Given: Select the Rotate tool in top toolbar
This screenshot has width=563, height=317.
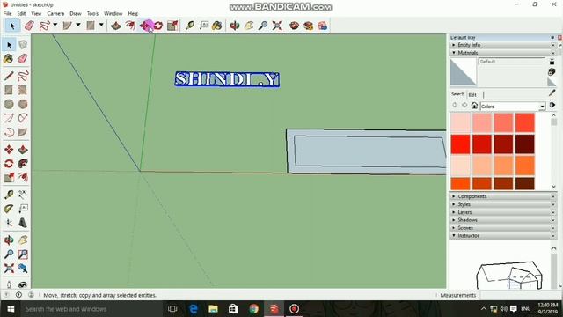Looking at the screenshot, I should 158,26.
